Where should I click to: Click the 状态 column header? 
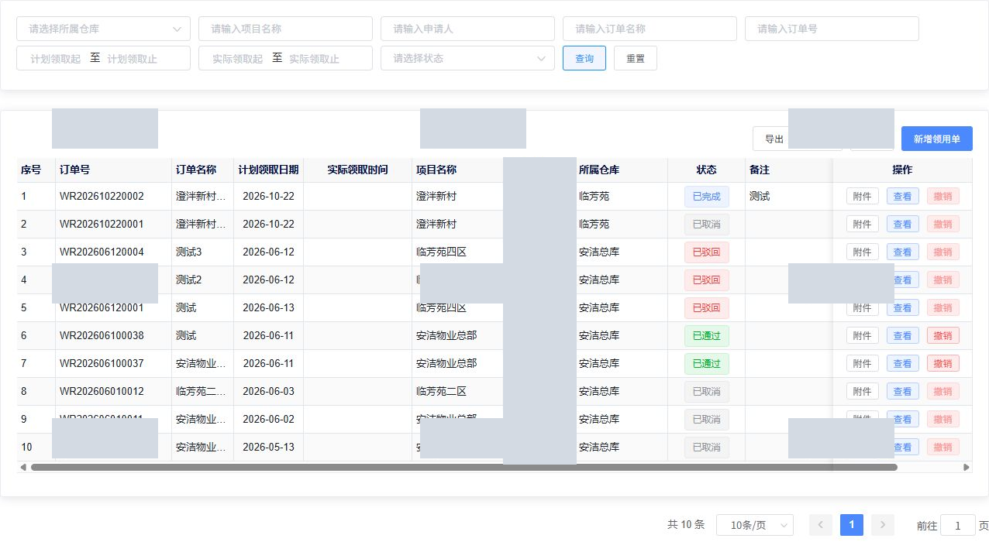point(707,170)
